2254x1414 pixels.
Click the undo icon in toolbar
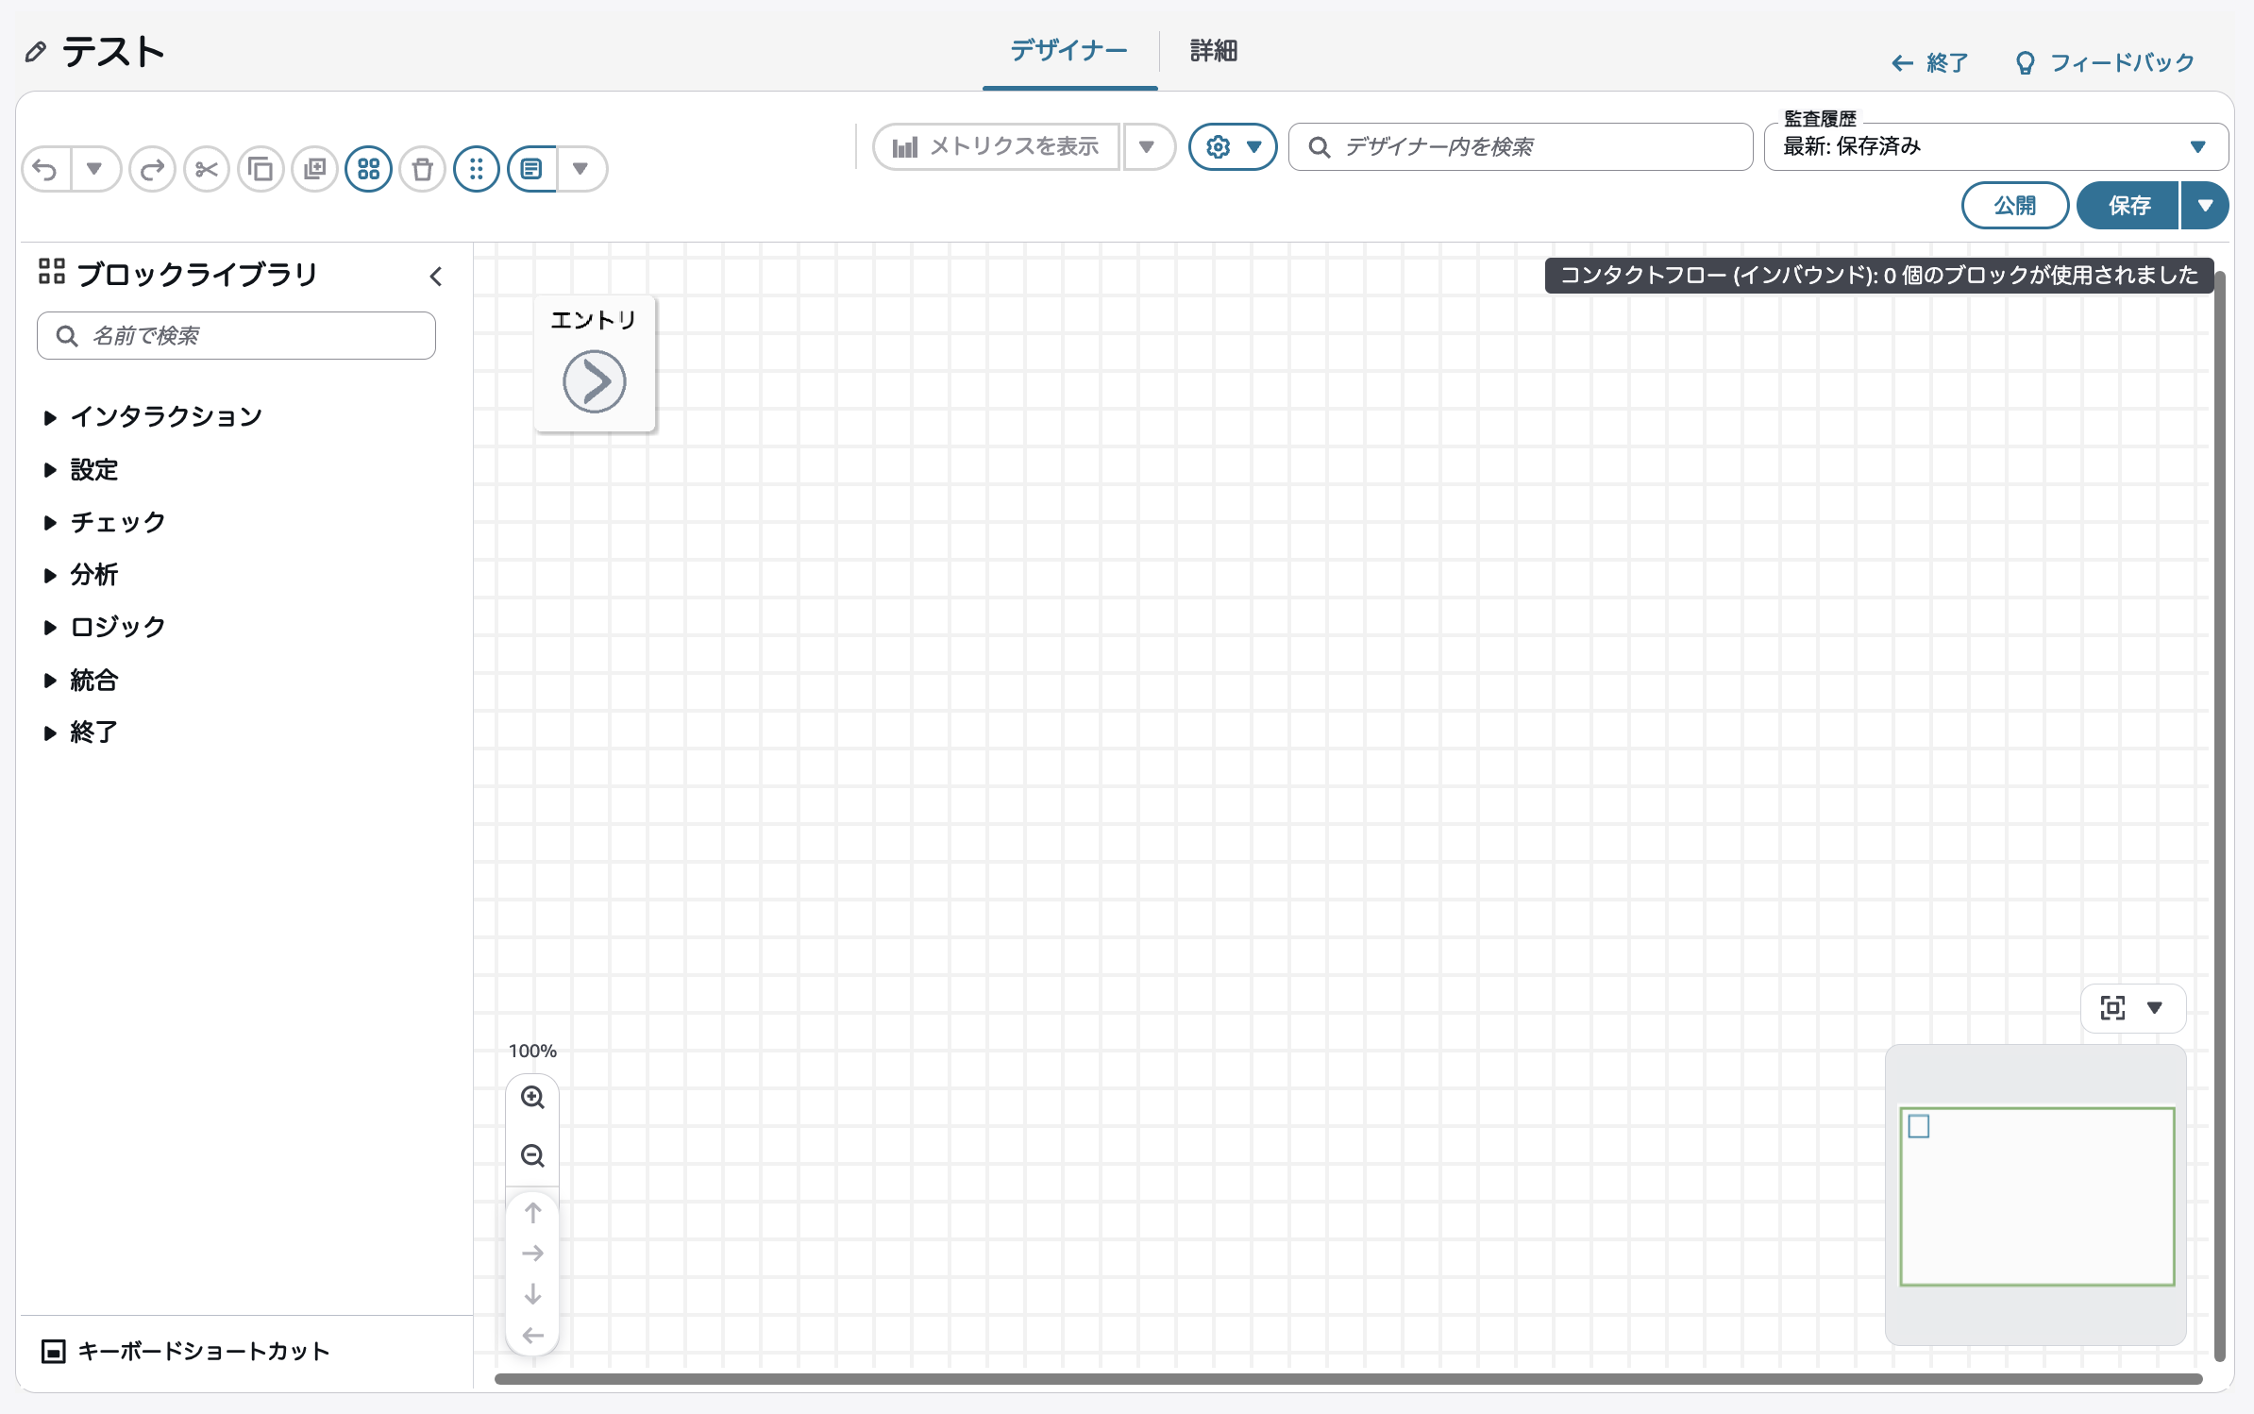pyautogui.click(x=45, y=170)
